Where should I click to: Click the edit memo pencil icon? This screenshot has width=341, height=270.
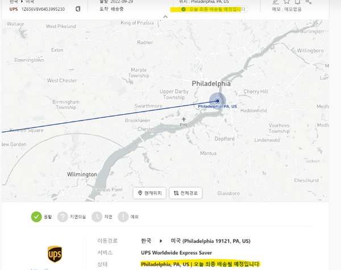(276, 2)
